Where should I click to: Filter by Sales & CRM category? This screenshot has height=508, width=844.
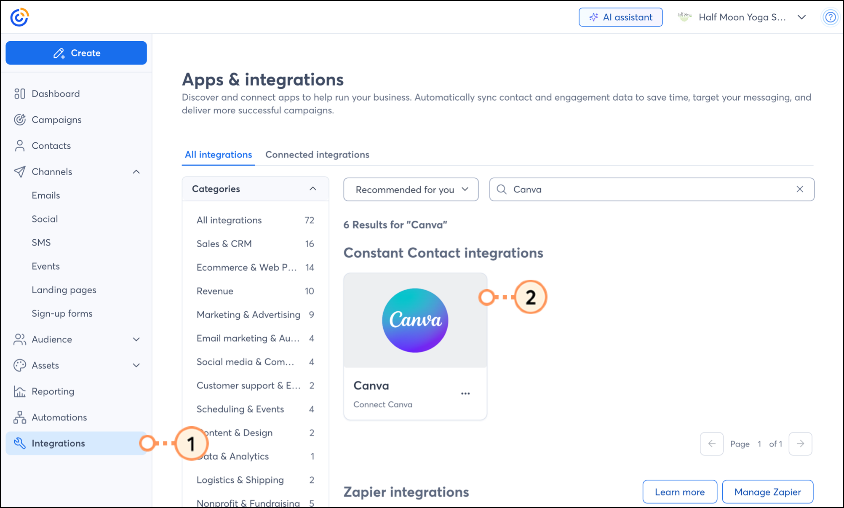(x=224, y=244)
